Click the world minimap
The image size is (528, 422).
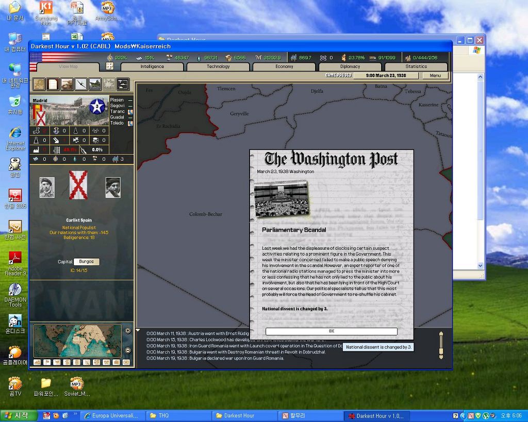77,341
